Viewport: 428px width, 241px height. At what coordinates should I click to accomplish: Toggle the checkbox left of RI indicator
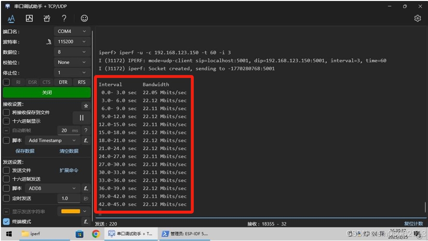point(6,82)
